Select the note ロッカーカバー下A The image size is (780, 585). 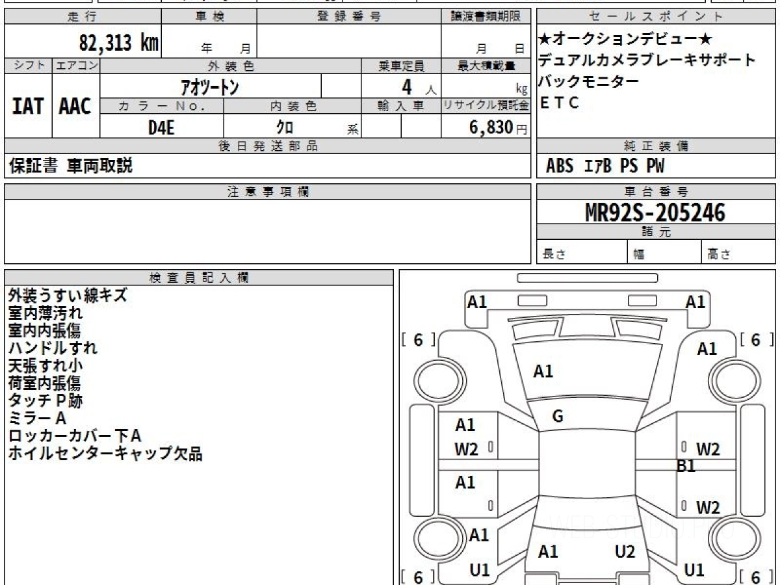(x=75, y=435)
